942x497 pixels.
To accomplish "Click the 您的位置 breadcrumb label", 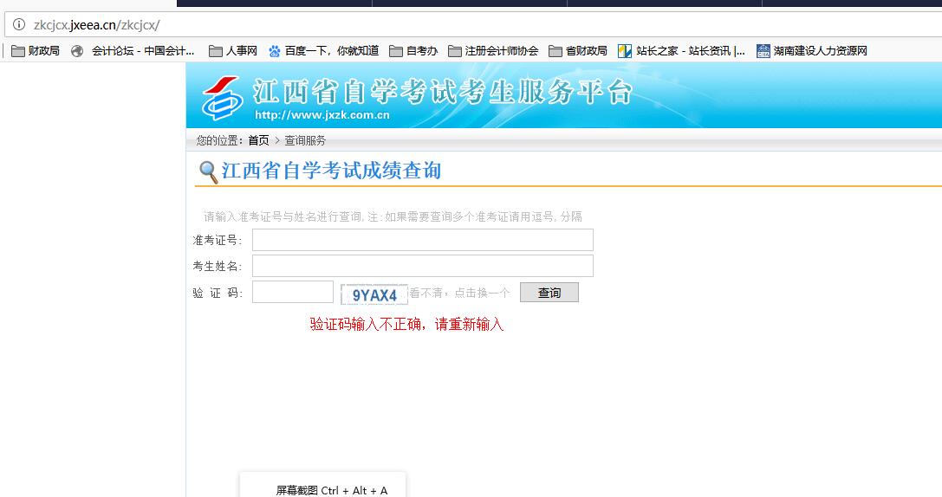I will coord(219,140).
